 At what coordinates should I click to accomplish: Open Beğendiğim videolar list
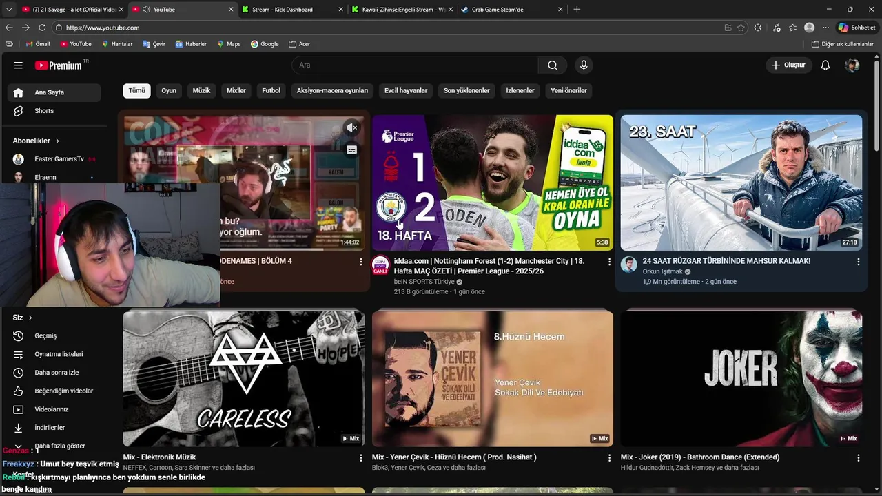coord(54,391)
